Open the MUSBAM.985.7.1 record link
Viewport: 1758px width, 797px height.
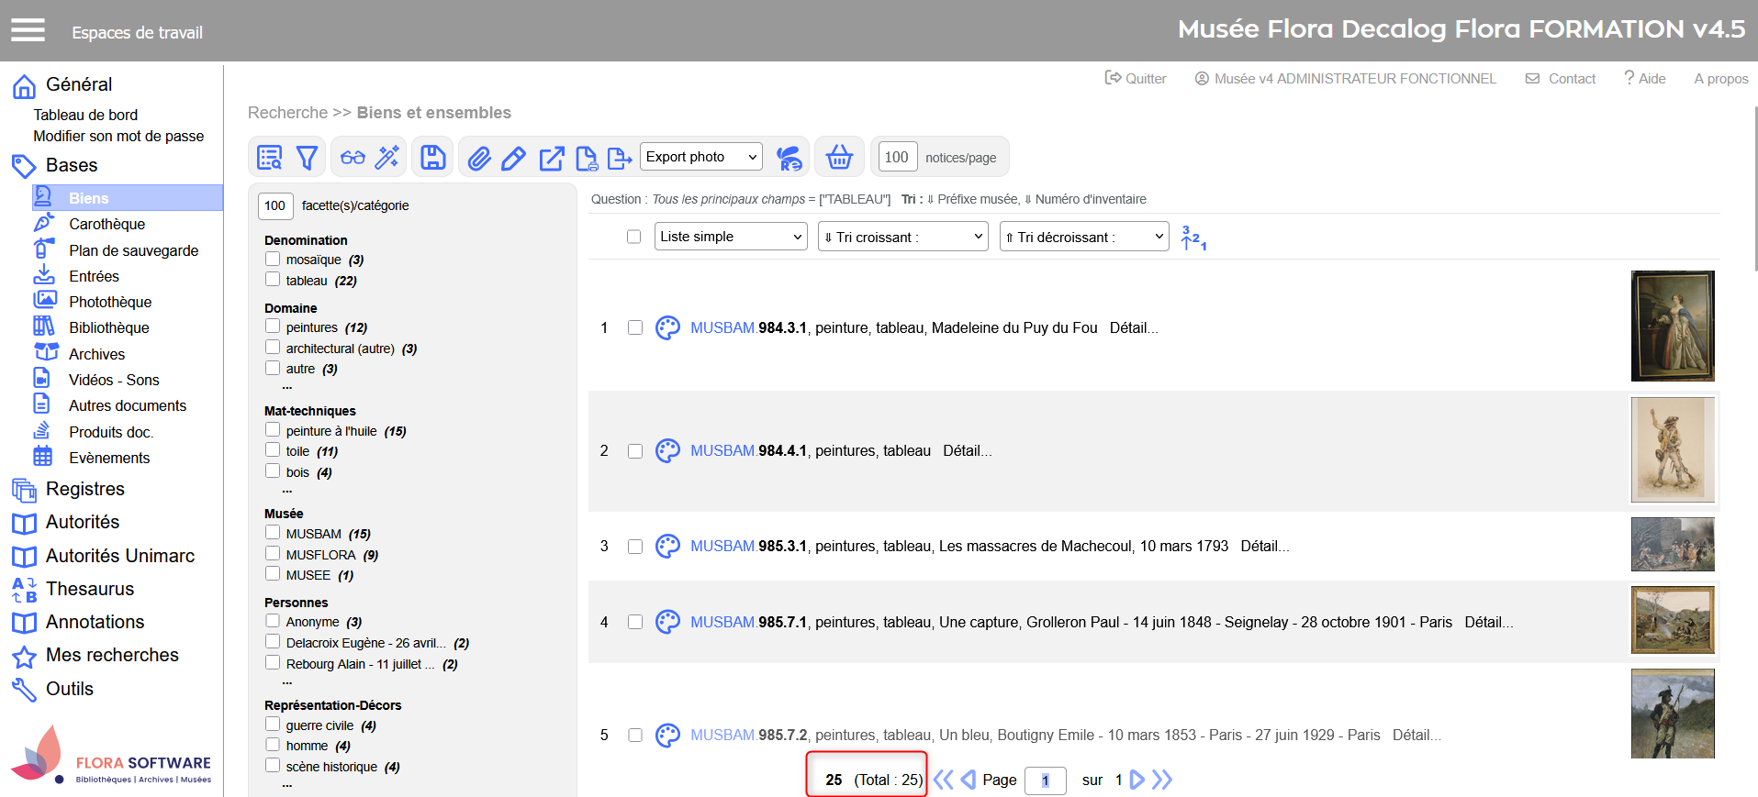[x=748, y=622]
